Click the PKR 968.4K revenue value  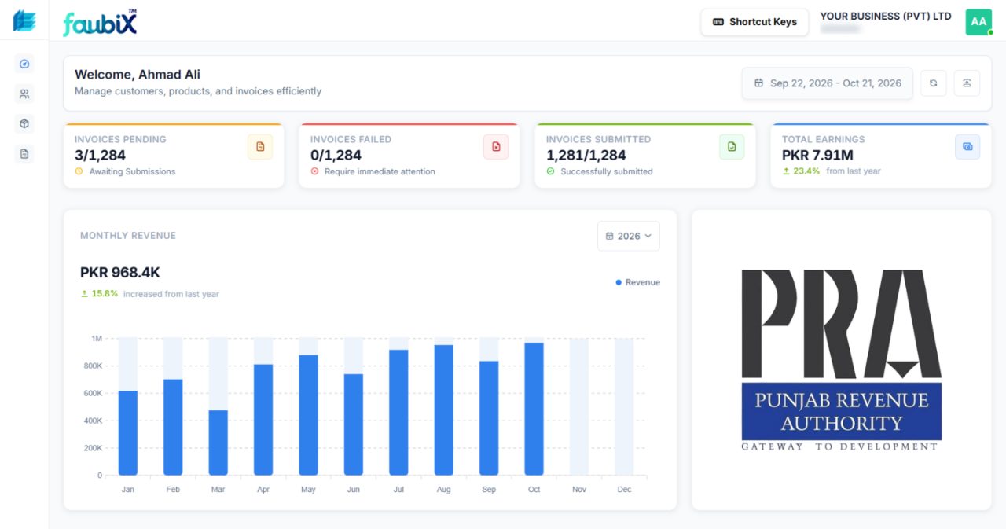click(120, 273)
